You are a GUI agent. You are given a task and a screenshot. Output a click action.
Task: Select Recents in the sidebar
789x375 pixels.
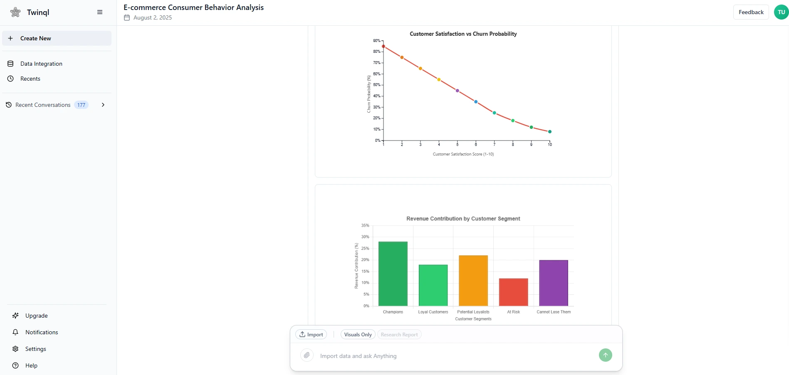pos(30,78)
